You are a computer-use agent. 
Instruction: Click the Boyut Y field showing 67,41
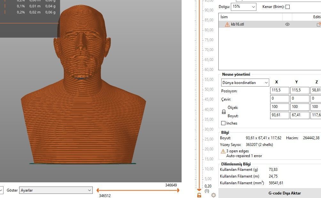[300, 115]
